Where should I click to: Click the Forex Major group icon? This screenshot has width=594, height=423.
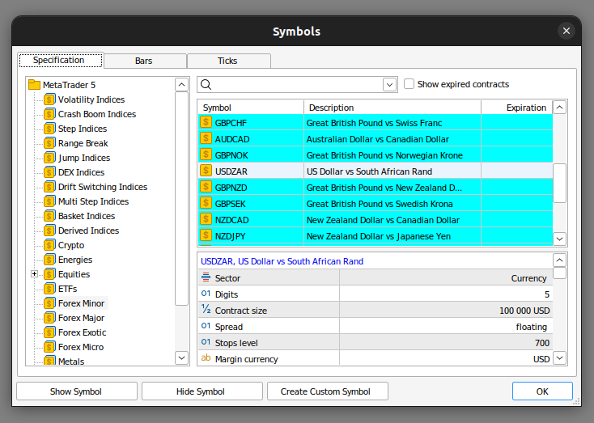click(49, 318)
